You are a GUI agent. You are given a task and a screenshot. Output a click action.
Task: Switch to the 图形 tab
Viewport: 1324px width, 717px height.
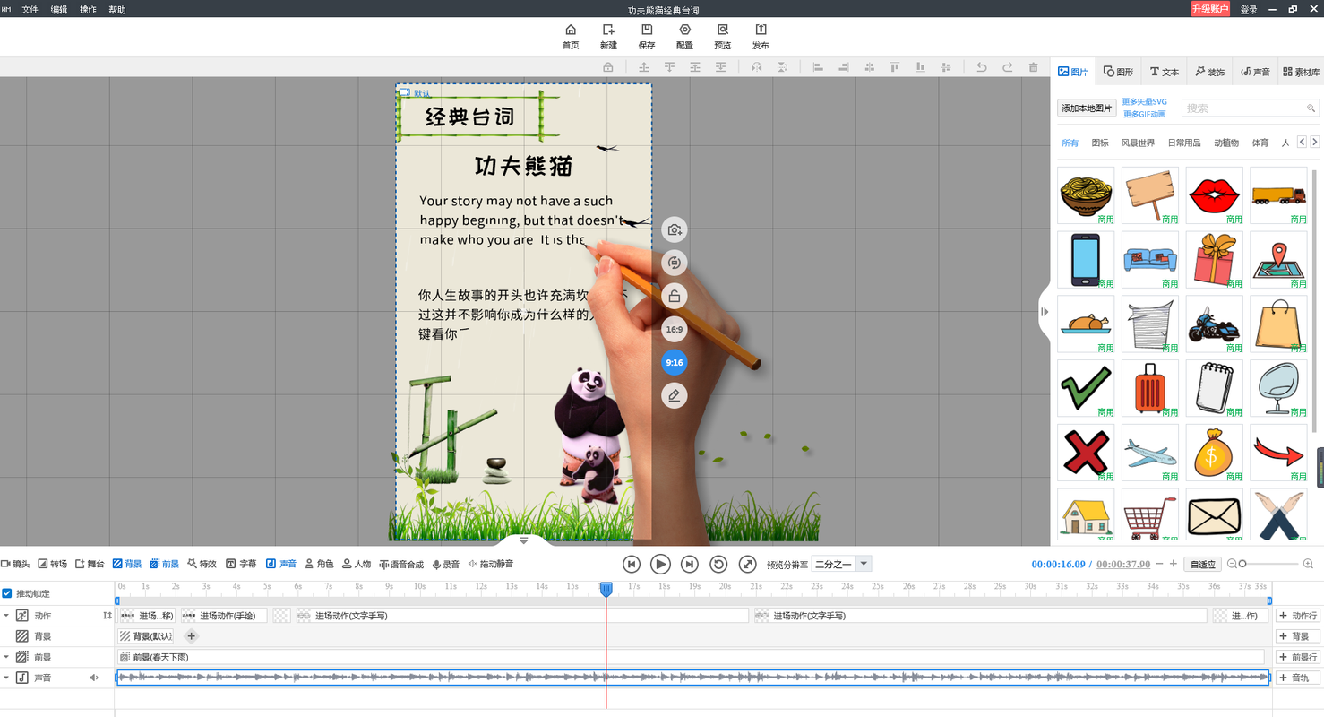(1119, 72)
